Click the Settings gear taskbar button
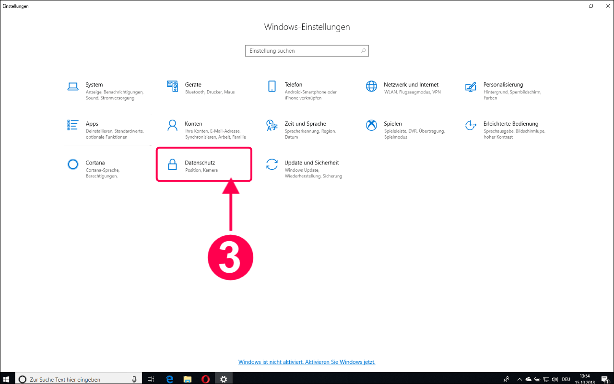This screenshot has height=384, width=614. click(x=224, y=379)
